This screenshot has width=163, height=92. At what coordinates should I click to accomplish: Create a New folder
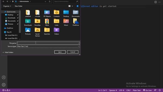coord(19,6)
